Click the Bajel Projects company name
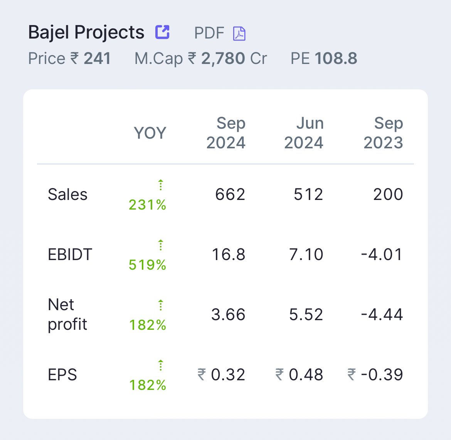 [86, 32]
